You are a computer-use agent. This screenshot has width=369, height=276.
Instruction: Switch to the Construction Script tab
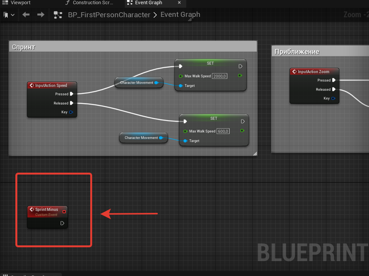pos(93,3)
